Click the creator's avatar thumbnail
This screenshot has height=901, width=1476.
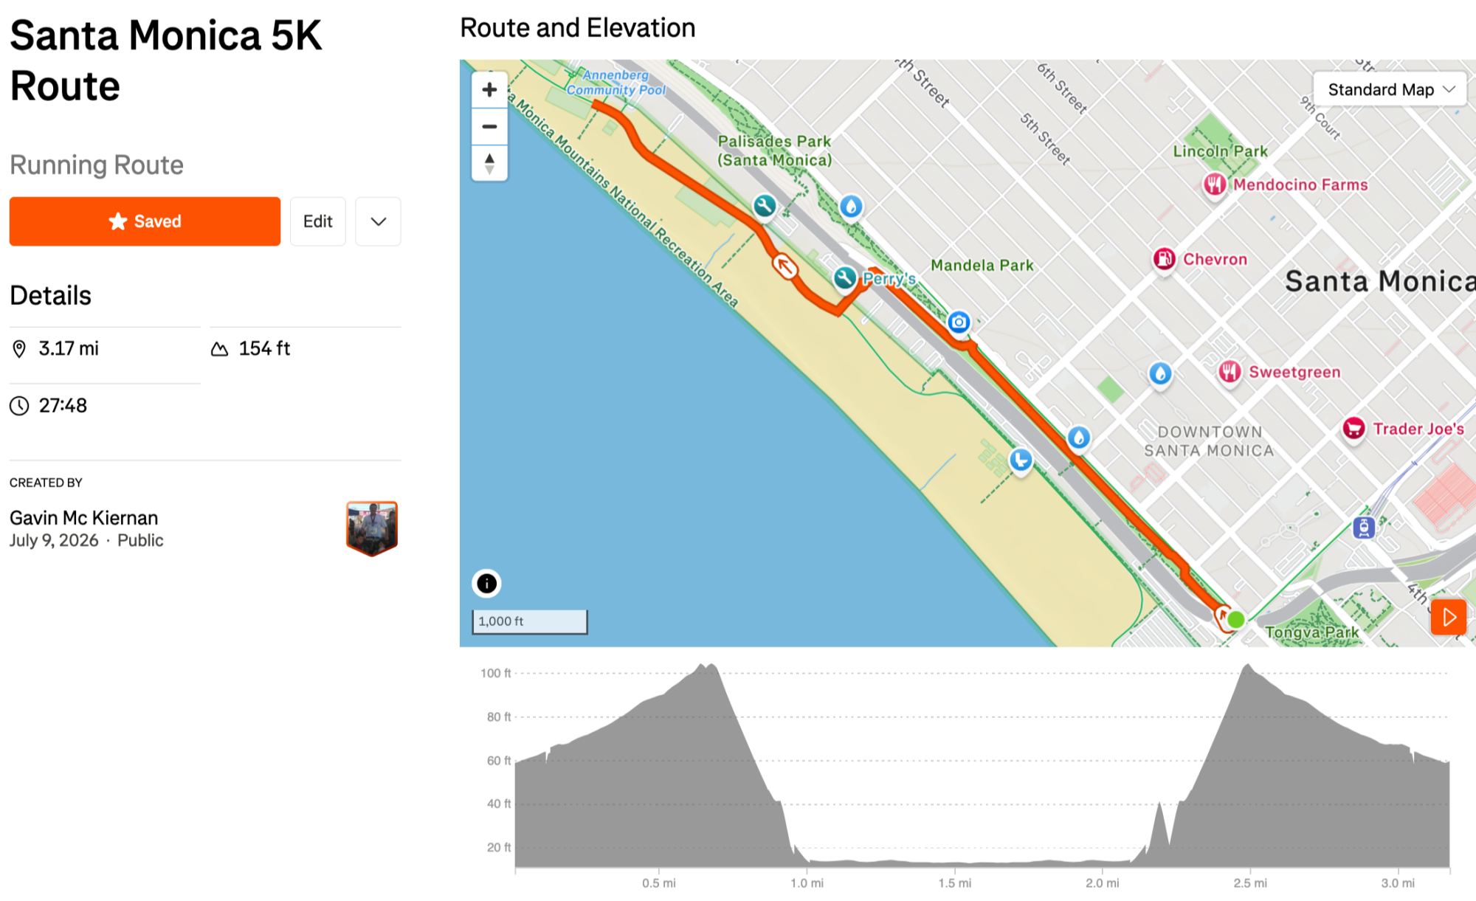tap(372, 528)
